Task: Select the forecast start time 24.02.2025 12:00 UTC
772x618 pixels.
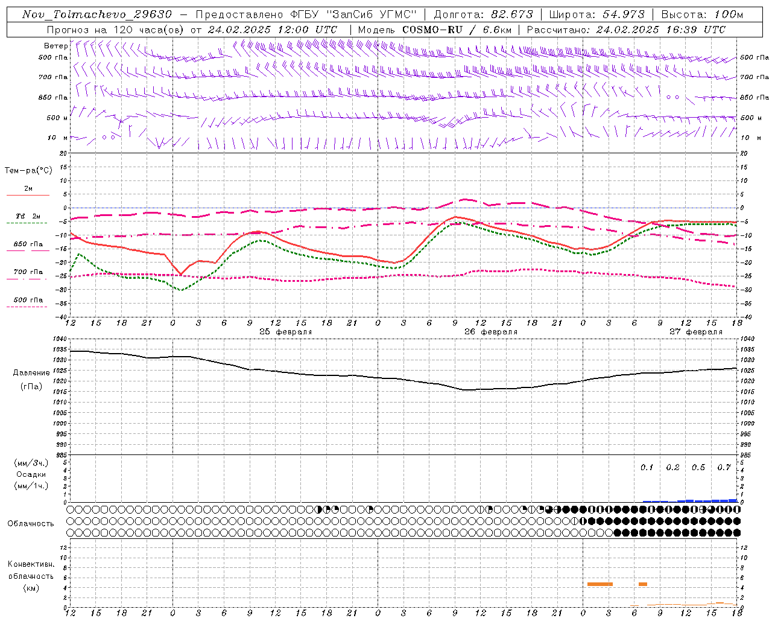Action: click(x=273, y=30)
